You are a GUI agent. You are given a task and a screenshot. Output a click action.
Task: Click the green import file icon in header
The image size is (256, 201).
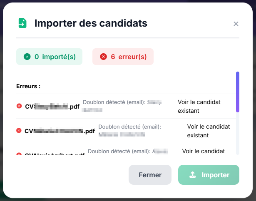pyautogui.click(x=22, y=23)
